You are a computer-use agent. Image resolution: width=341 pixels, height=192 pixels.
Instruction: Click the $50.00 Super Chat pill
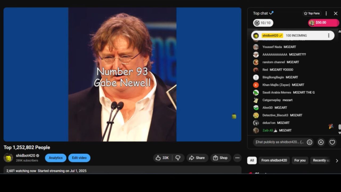coord(323,23)
